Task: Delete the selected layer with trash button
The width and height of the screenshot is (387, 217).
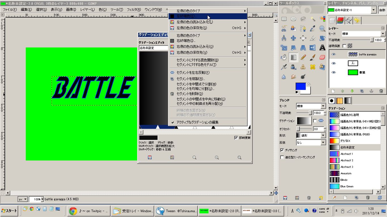Action: 381,91
